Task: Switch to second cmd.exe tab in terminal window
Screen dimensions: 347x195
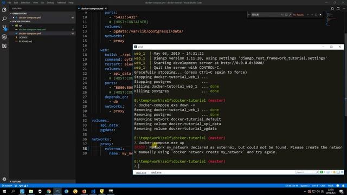Action: (x=156, y=172)
